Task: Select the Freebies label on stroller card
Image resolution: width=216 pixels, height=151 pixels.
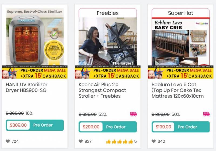Action: (x=107, y=13)
